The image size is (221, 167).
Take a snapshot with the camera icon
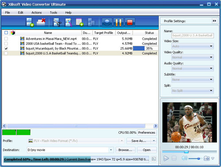tap(206, 158)
